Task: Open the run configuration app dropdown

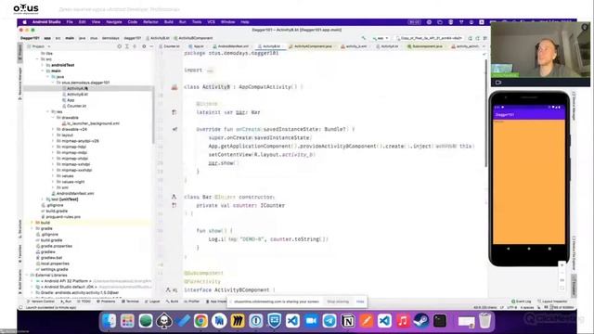Action: coord(381,38)
